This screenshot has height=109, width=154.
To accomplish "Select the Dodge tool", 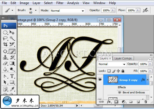I will pos(12,69).
